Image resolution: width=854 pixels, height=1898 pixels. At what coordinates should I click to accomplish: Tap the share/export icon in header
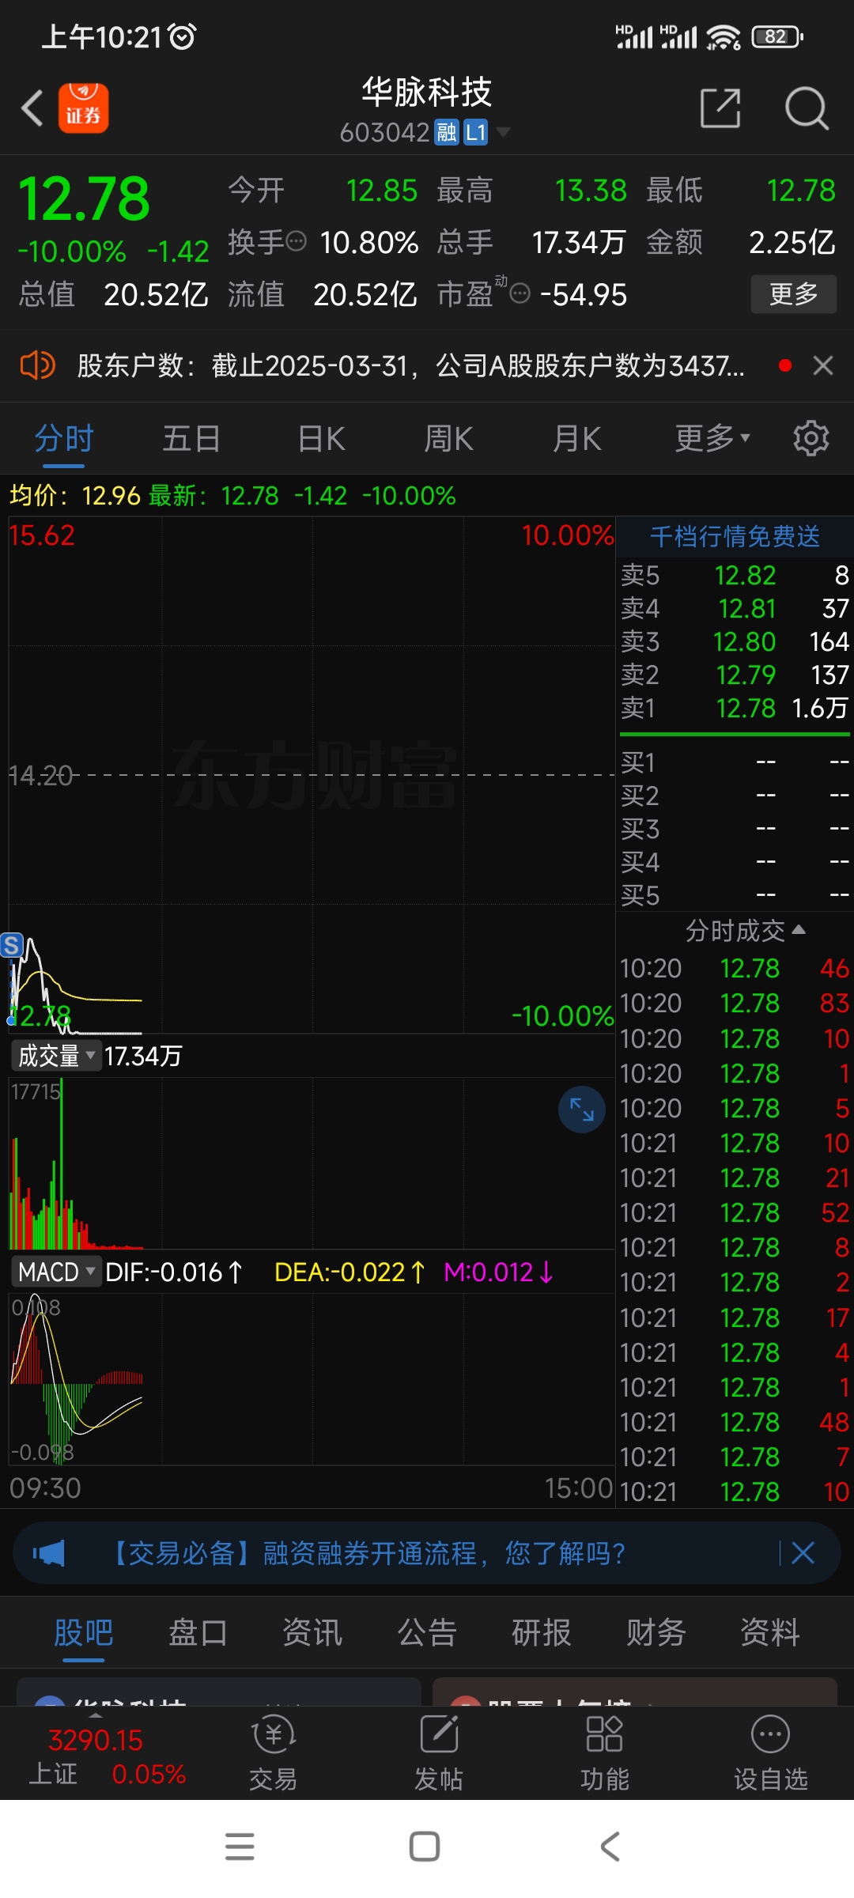point(720,108)
